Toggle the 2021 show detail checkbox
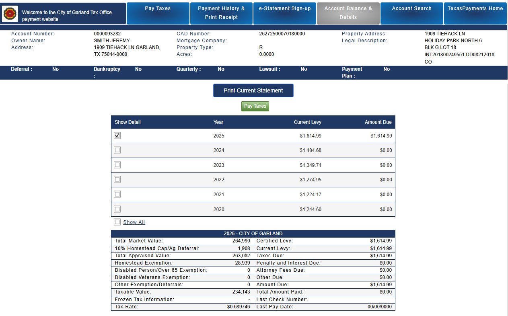Viewport: 508px width, 316px height. [x=117, y=194]
